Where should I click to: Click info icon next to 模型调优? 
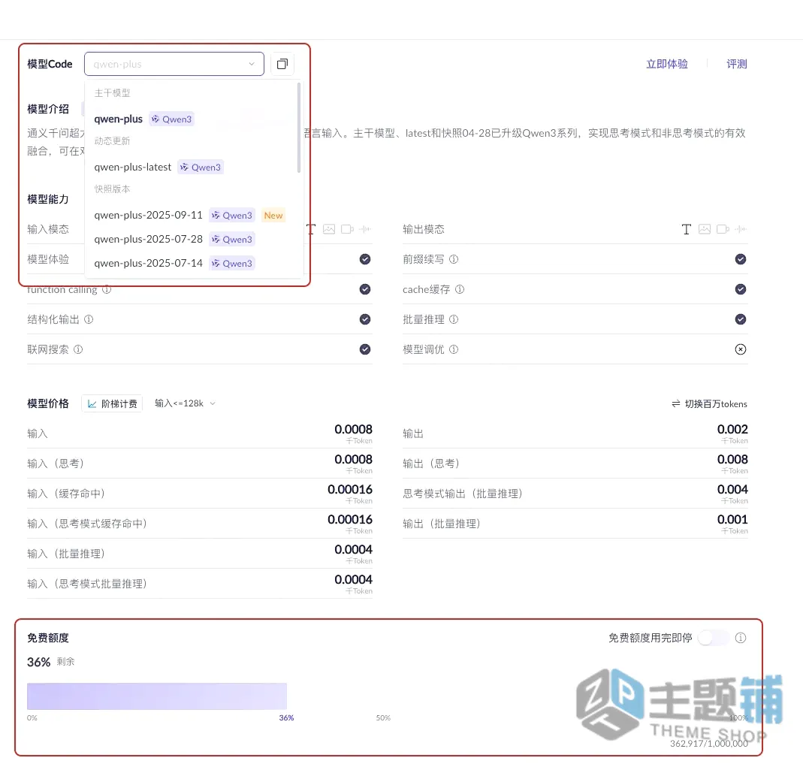point(454,349)
